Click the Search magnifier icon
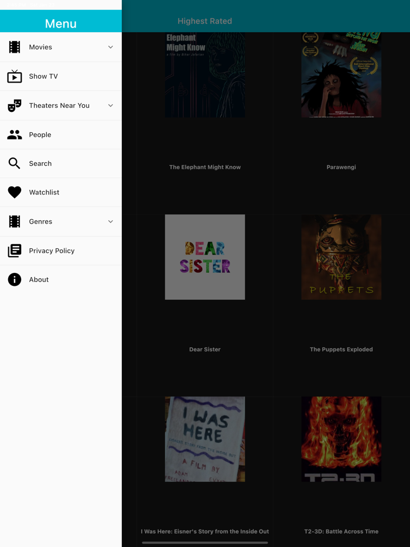This screenshot has height=547, width=410. click(15, 163)
